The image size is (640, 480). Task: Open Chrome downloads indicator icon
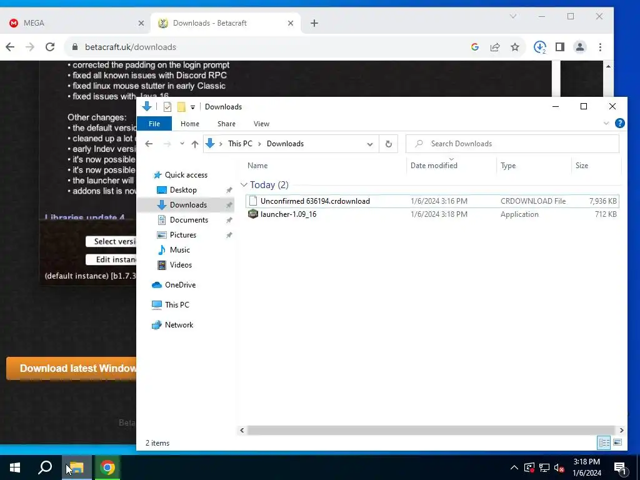point(540,47)
